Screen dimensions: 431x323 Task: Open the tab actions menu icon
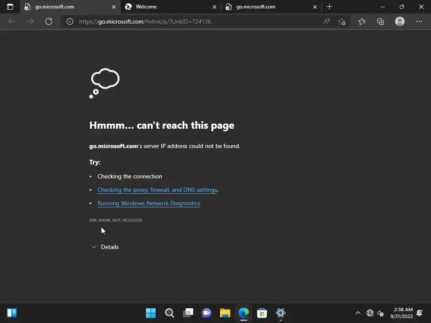10,7
